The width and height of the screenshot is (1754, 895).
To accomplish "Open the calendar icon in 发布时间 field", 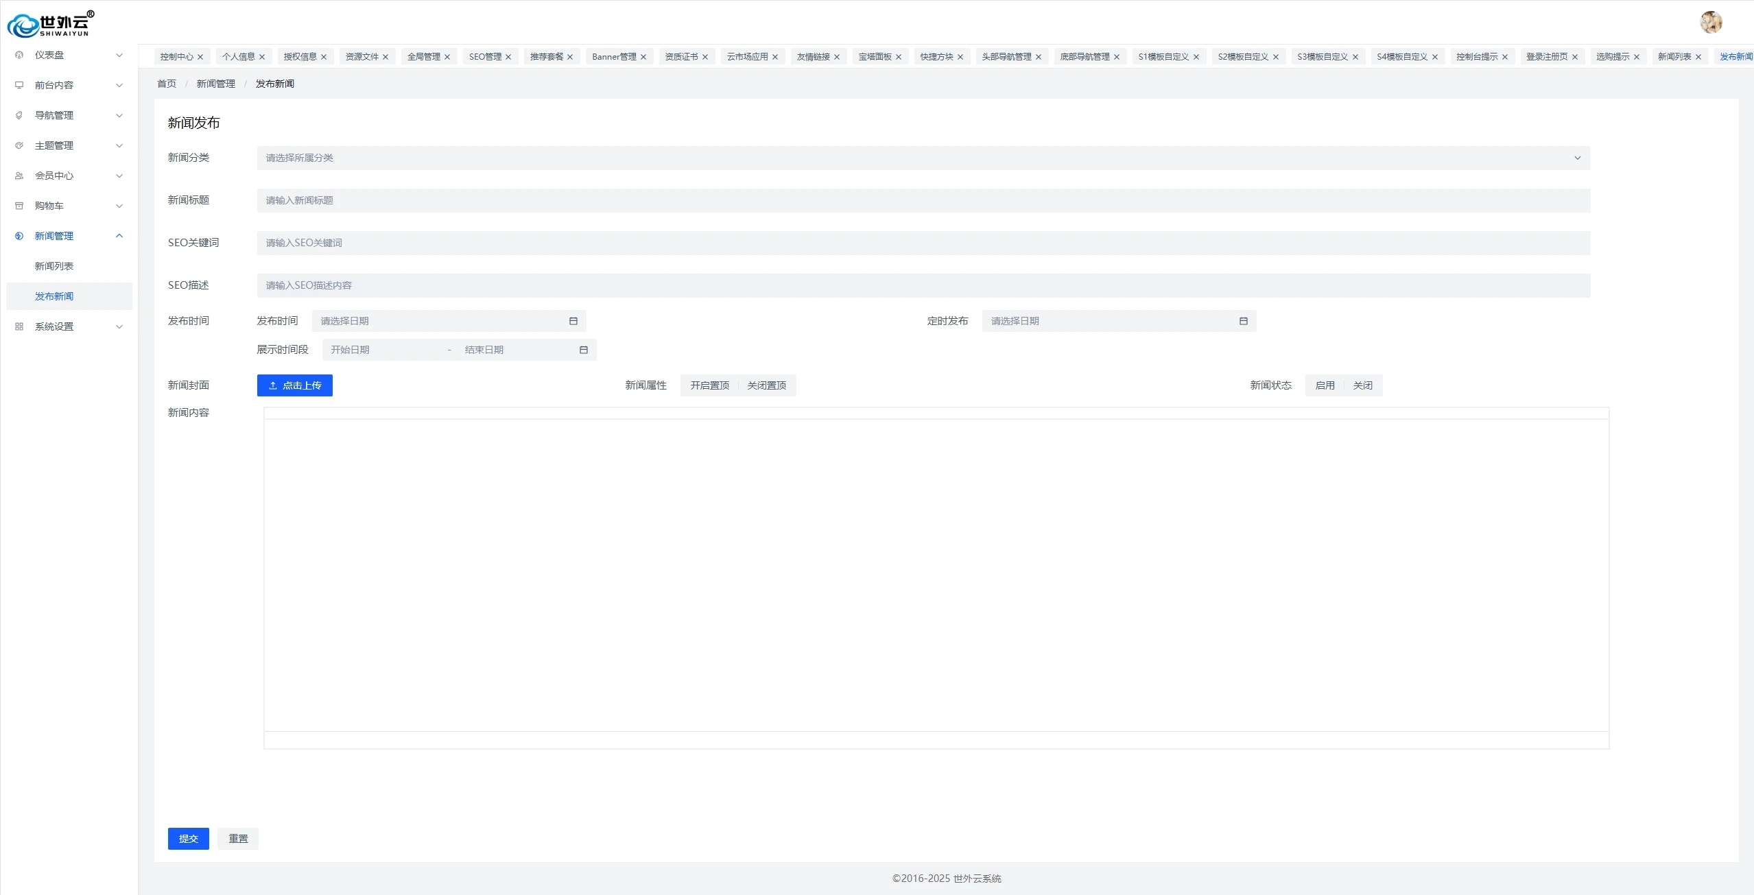I will point(573,321).
